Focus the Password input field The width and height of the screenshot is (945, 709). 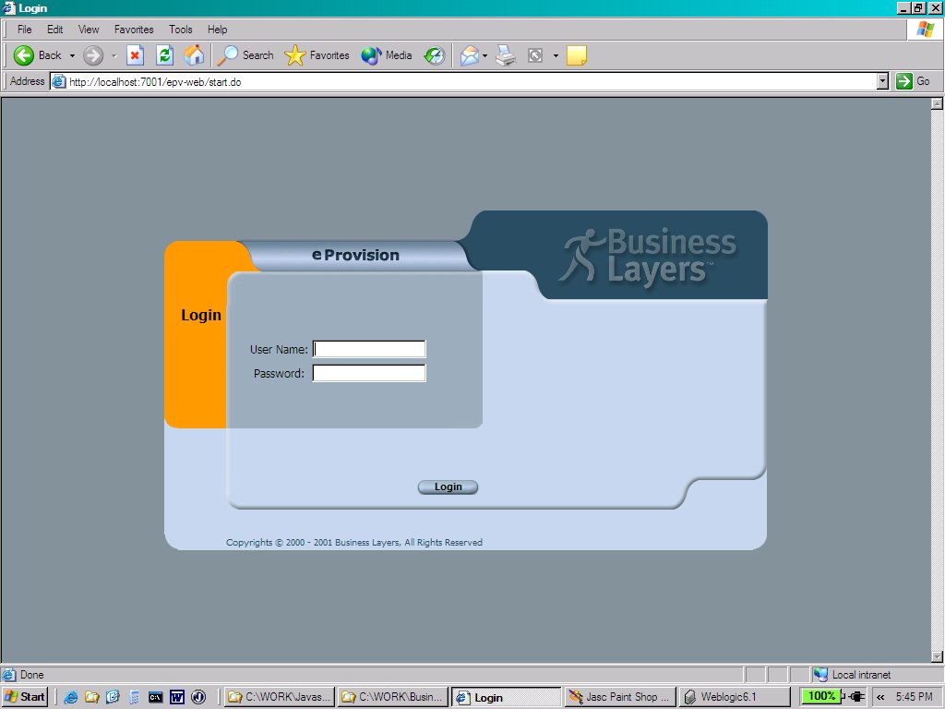tap(369, 373)
